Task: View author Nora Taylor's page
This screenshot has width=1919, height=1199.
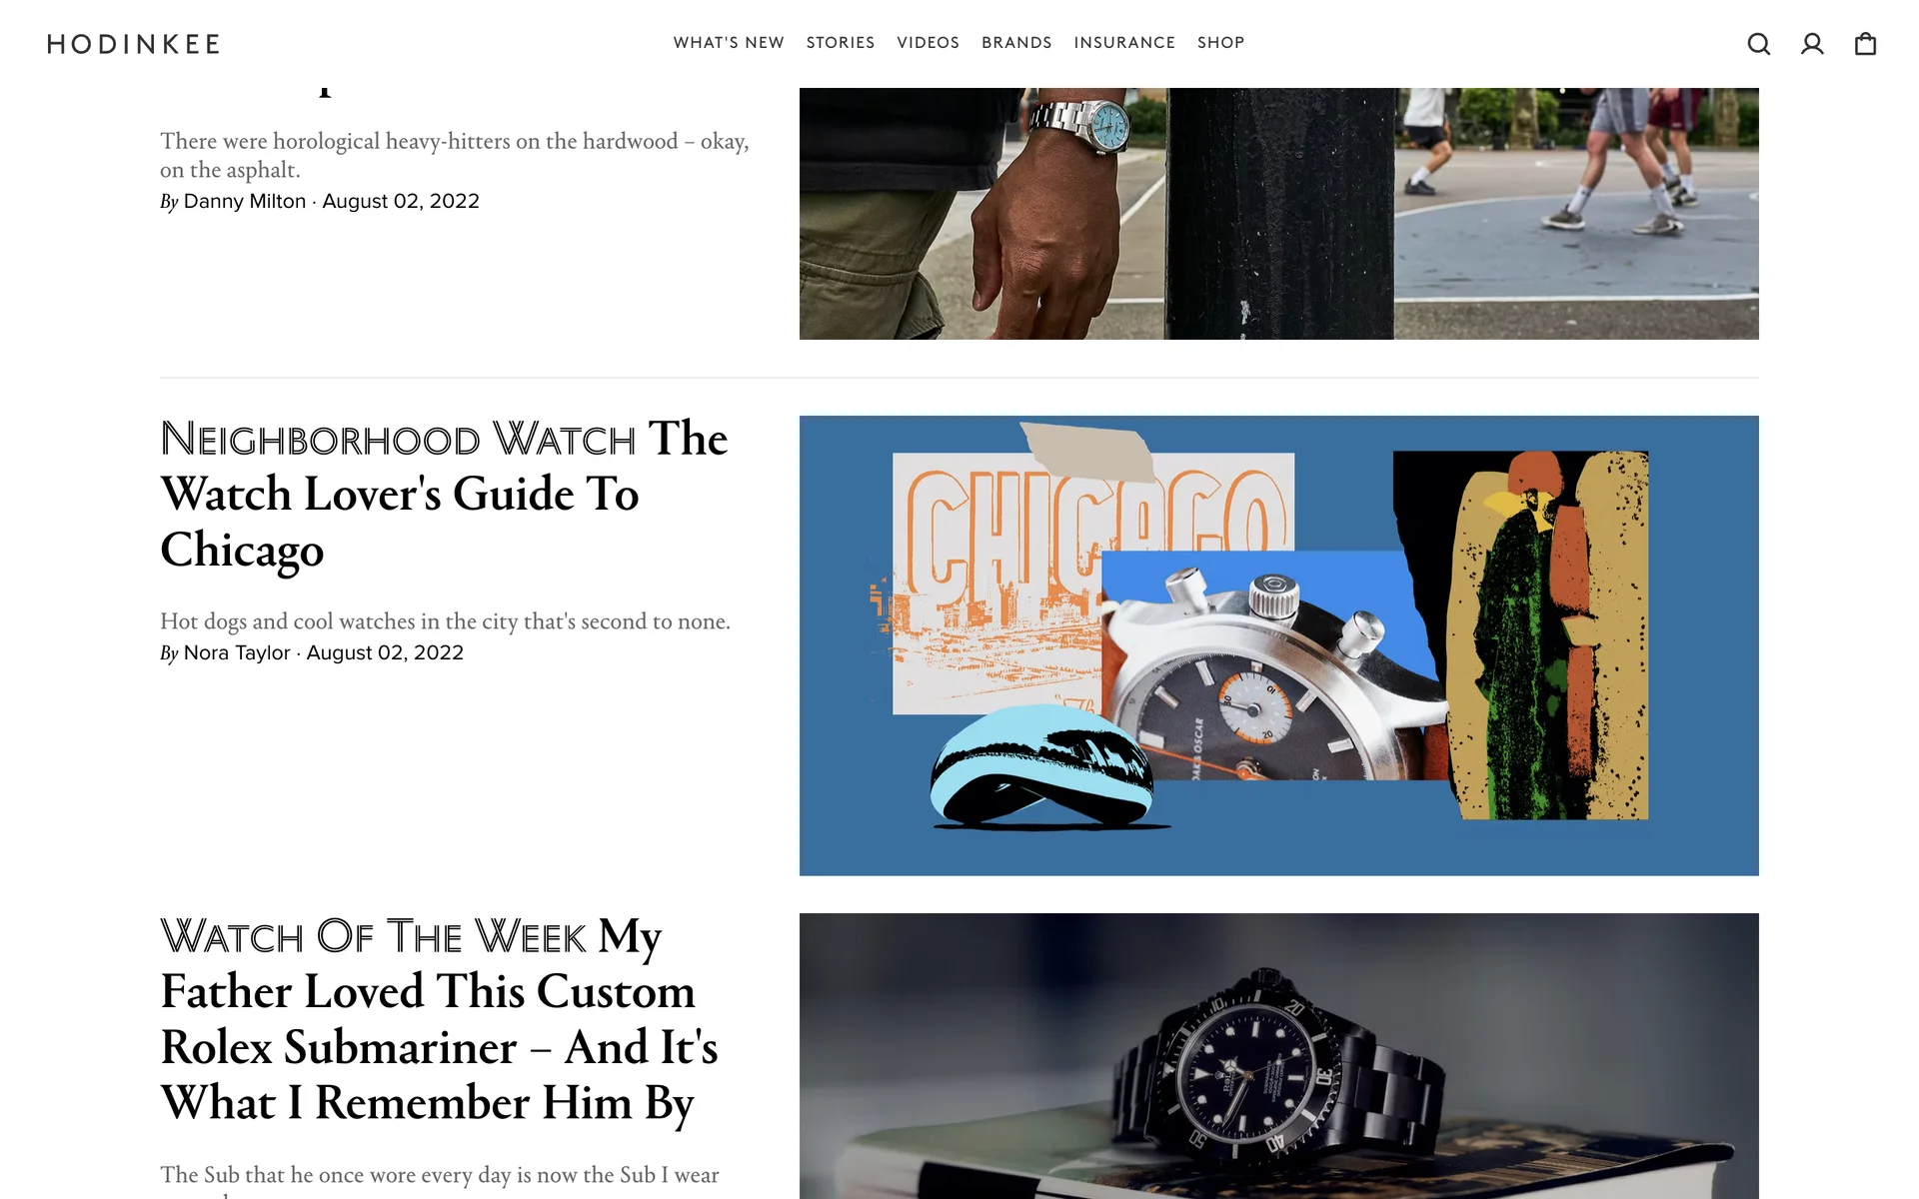Action: (x=237, y=652)
